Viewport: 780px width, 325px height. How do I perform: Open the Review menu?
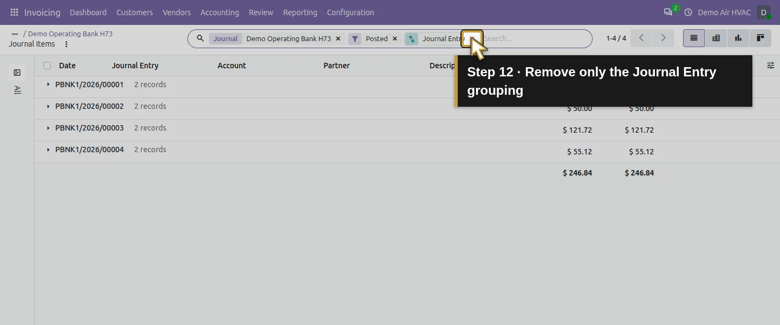click(x=261, y=12)
